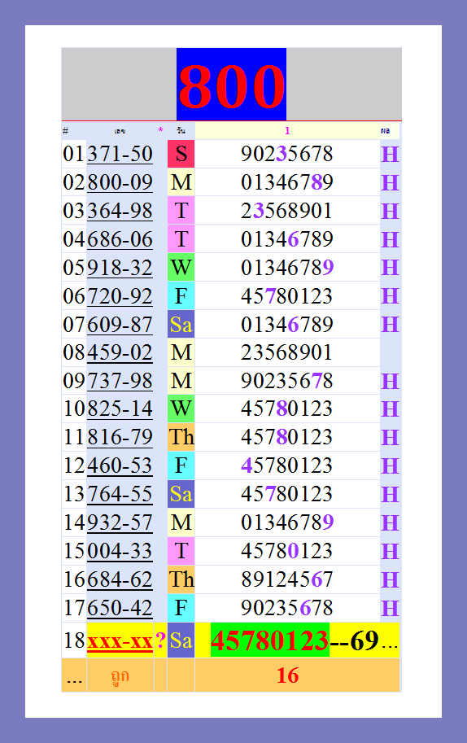467x743 pixels.
Task: Click the magenta question mark in row 18
Action: [x=161, y=640]
